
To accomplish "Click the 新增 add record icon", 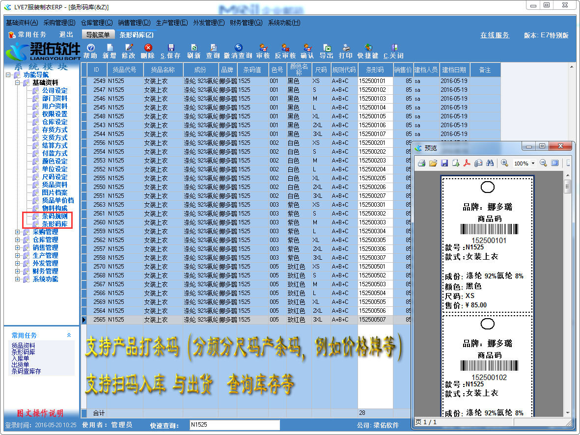I will (x=110, y=48).
